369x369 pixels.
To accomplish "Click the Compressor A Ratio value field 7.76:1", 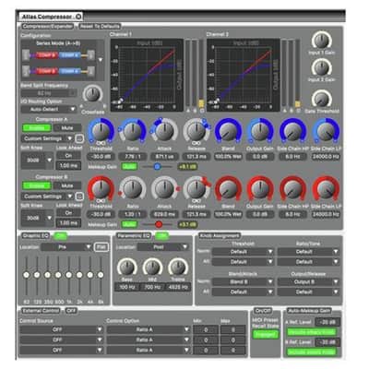I will click(x=133, y=157).
